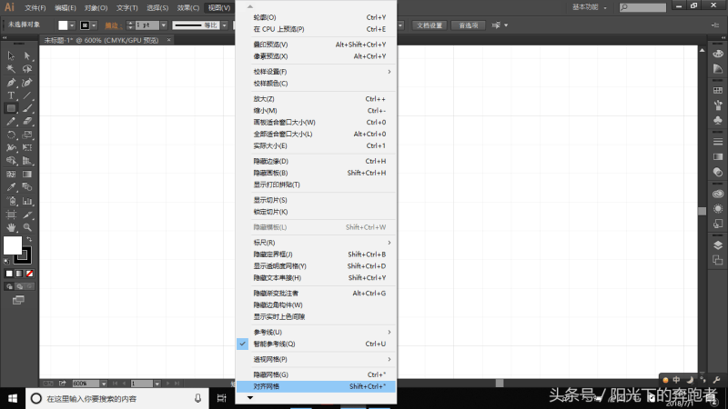Expand the 标尺(R) submenu
Image resolution: width=728 pixels, height=409 pixels.
[x=316, y=243]
